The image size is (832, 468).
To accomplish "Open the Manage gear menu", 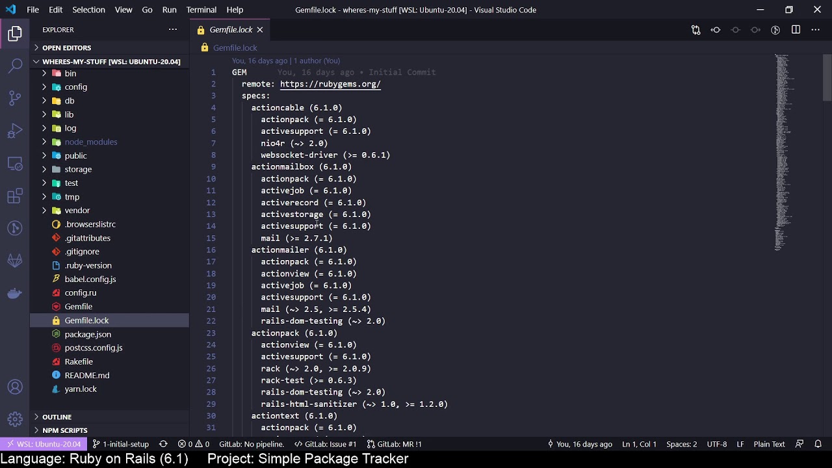I will tap(15, 419).
